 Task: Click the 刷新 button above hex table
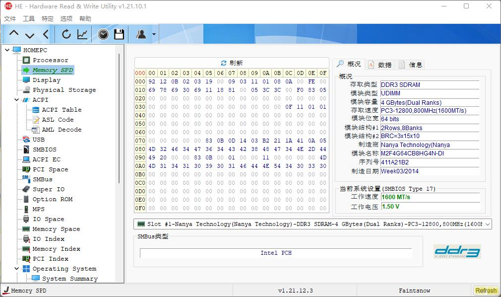tap(232, 63)
